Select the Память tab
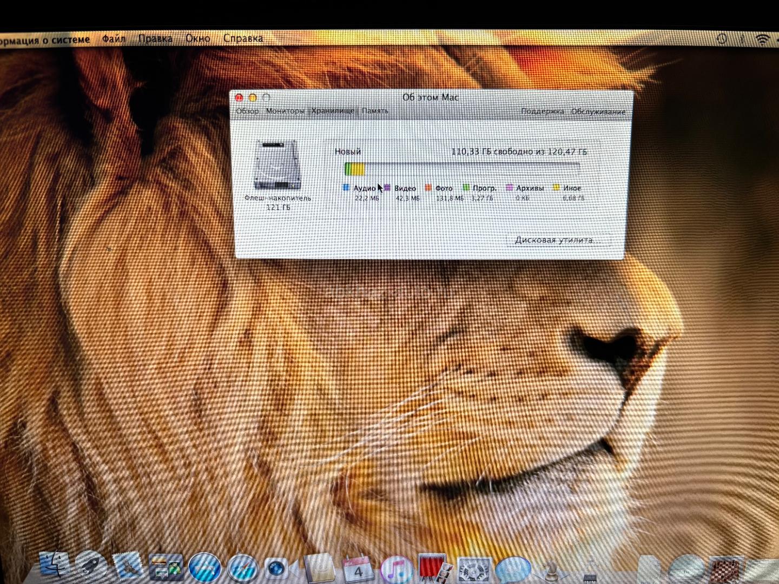 coord(375,111)
